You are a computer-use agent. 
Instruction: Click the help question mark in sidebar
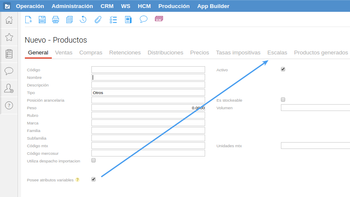coord(9,105)
